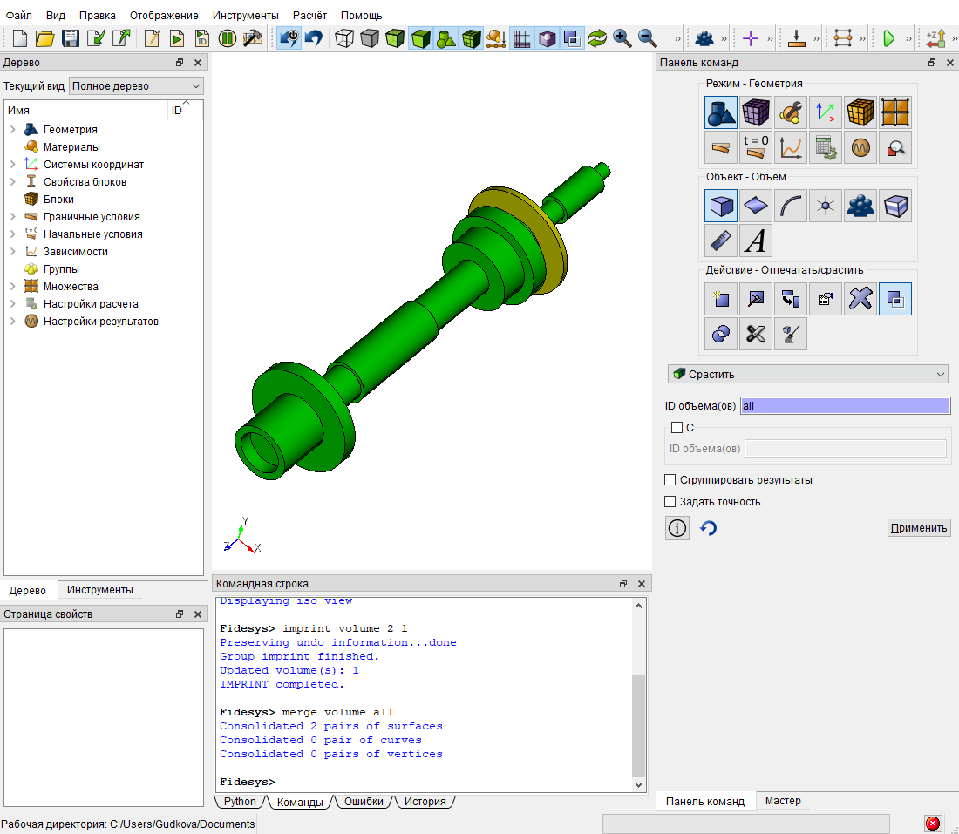Click the Применить button
959x834 pixels.
[919, 527]
